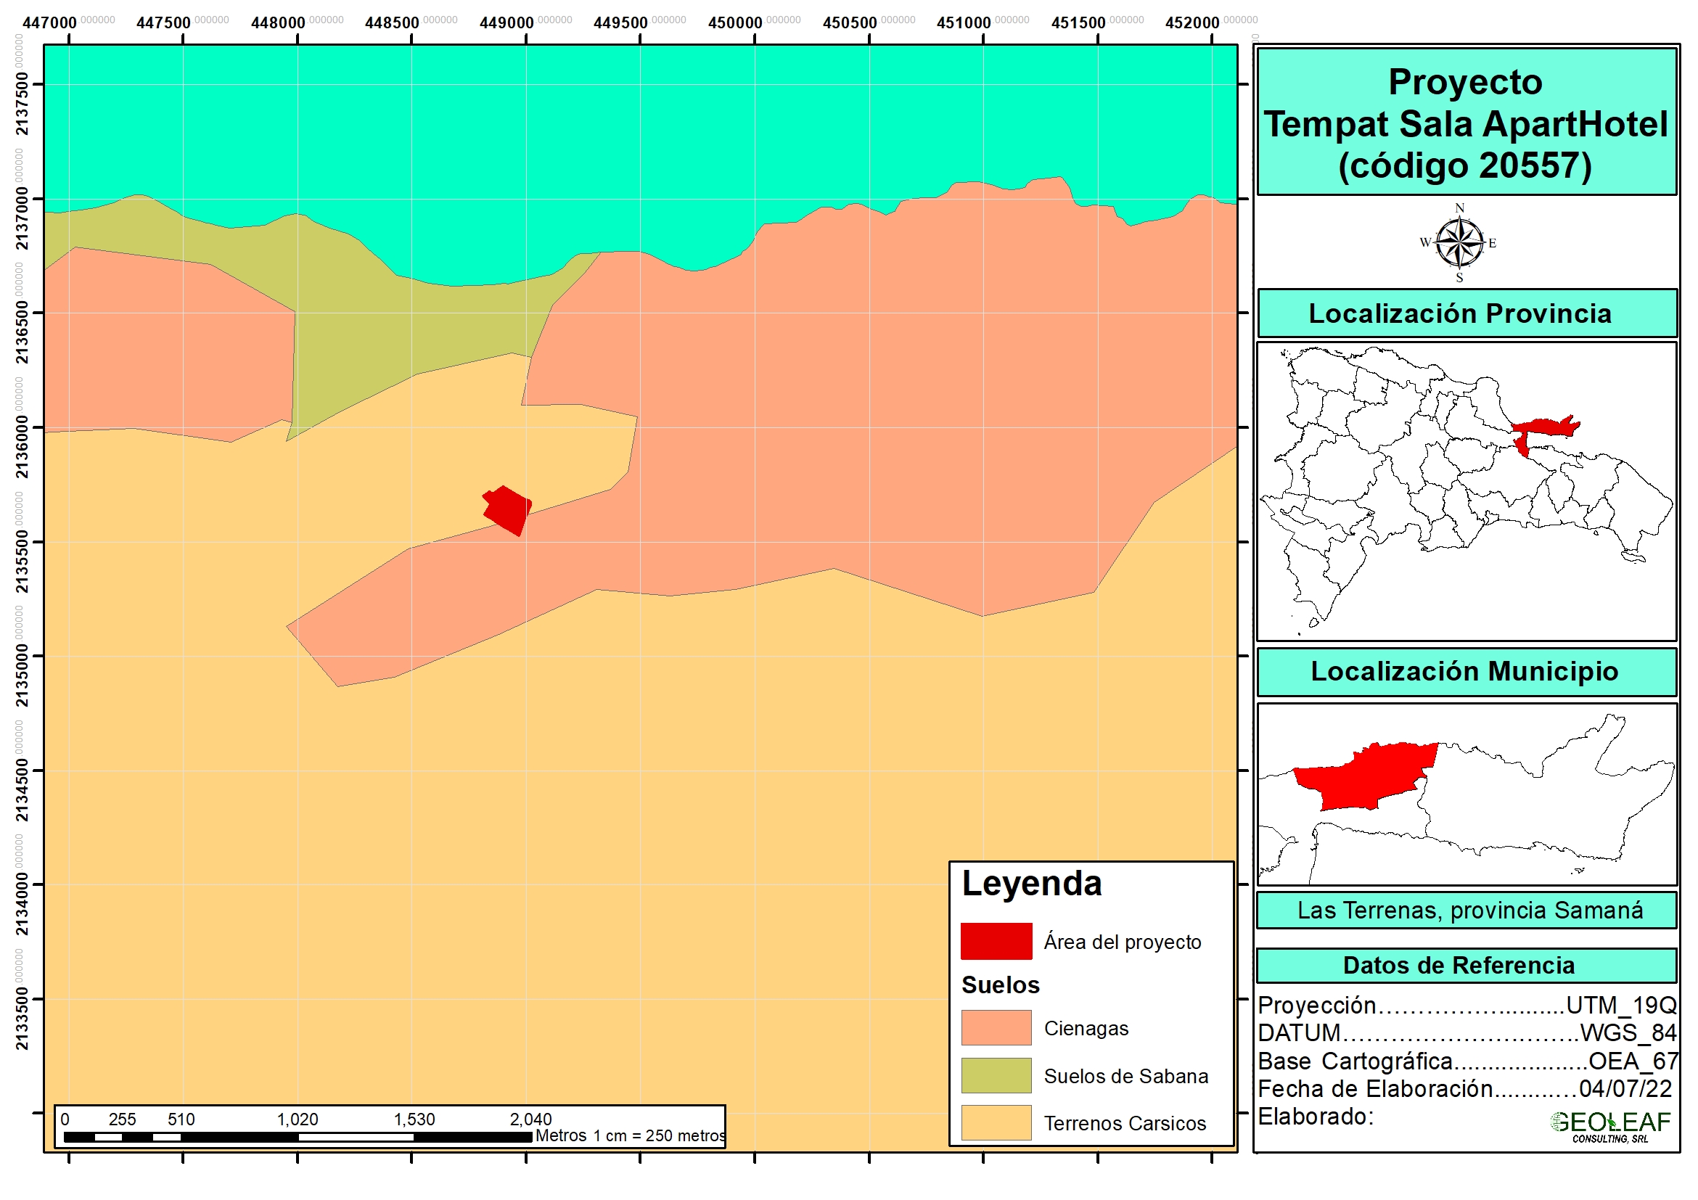The width and height of the screenshot is (1698, 1200).
Task: Click the Suelos legend subheading
Action: [x=1000, y=985]
